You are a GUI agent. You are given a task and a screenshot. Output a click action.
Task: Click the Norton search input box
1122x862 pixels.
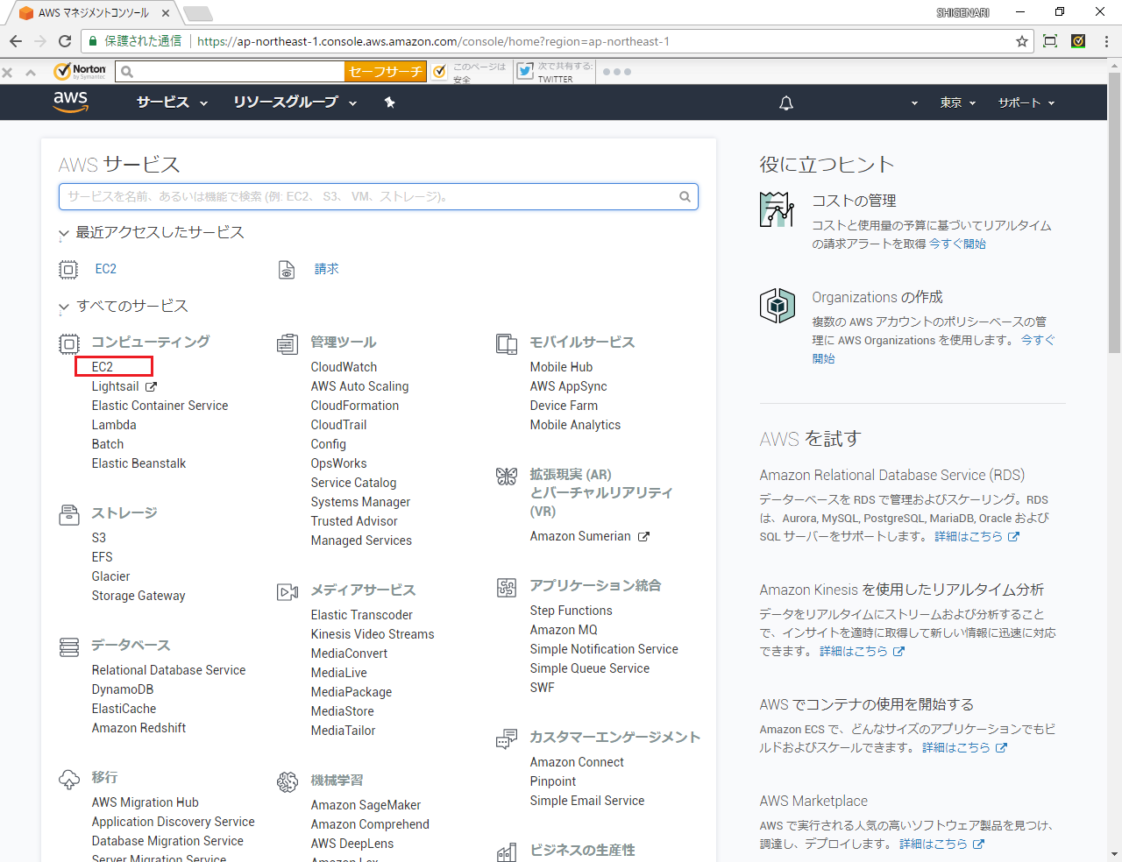coord(231,72)
